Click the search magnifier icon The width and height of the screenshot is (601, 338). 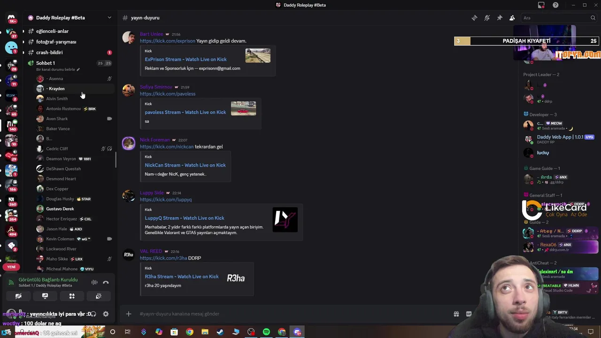(x=593, y=18)
